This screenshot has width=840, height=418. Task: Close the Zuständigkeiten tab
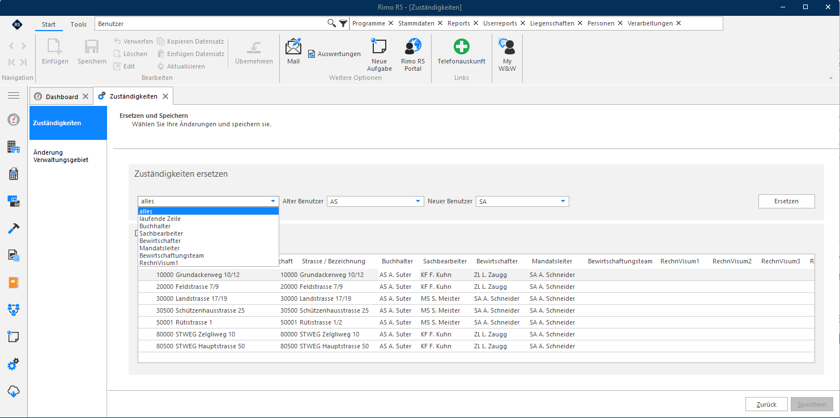[165, 96]
